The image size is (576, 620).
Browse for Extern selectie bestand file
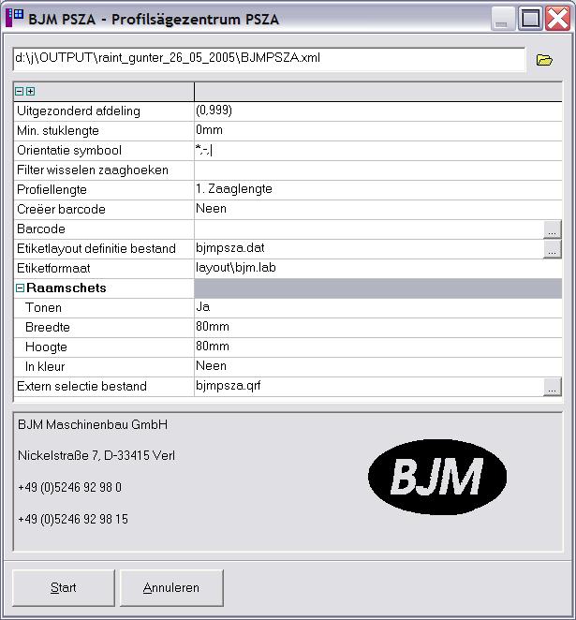click(553, 387)
